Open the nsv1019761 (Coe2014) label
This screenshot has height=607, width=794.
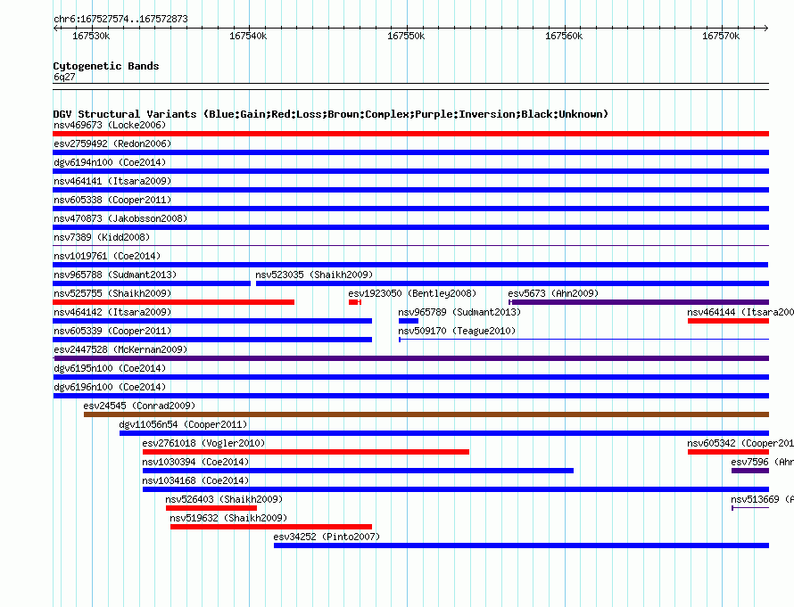coord(107,256)
